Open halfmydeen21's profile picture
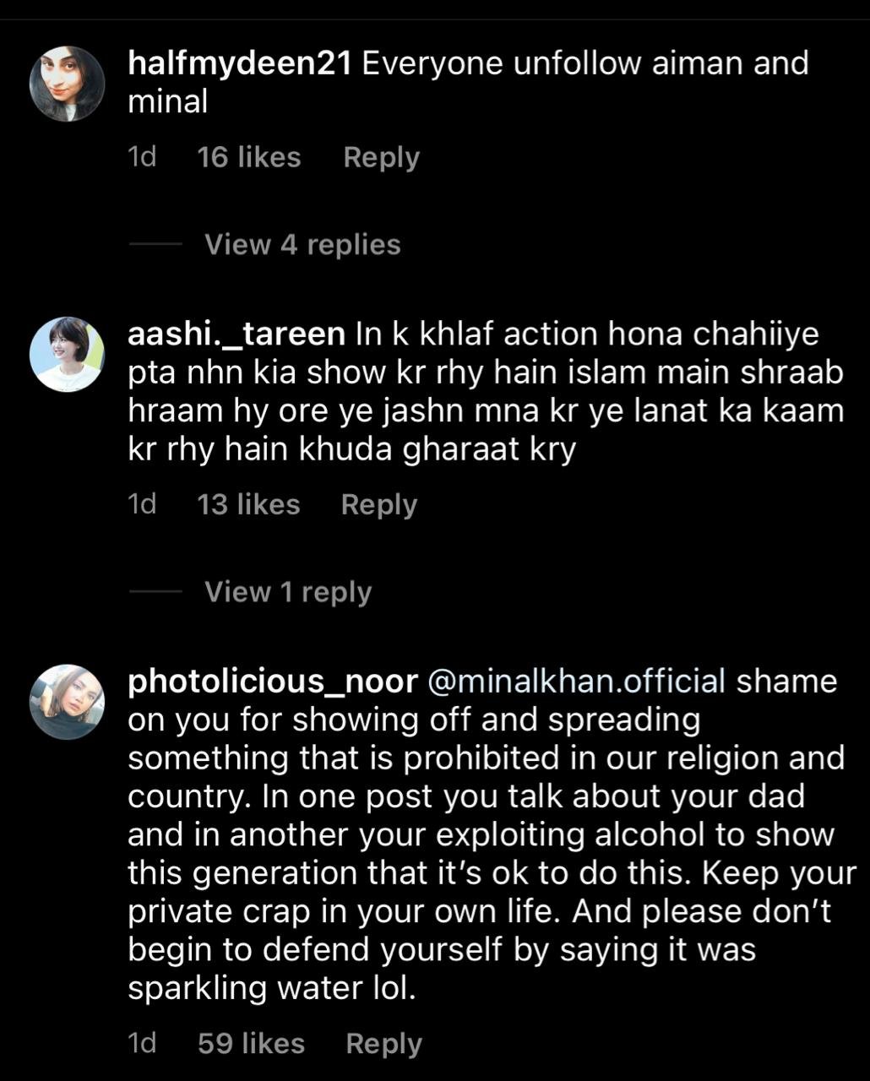Screen dimensions: 870x1081 pos(67,84)
